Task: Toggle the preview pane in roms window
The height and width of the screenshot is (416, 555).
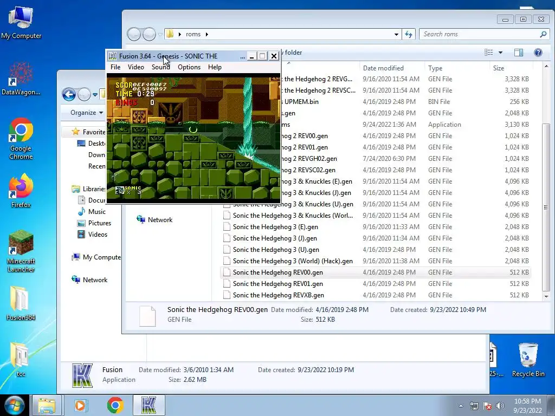Action: pyautogui.click(x=519, y=53)
